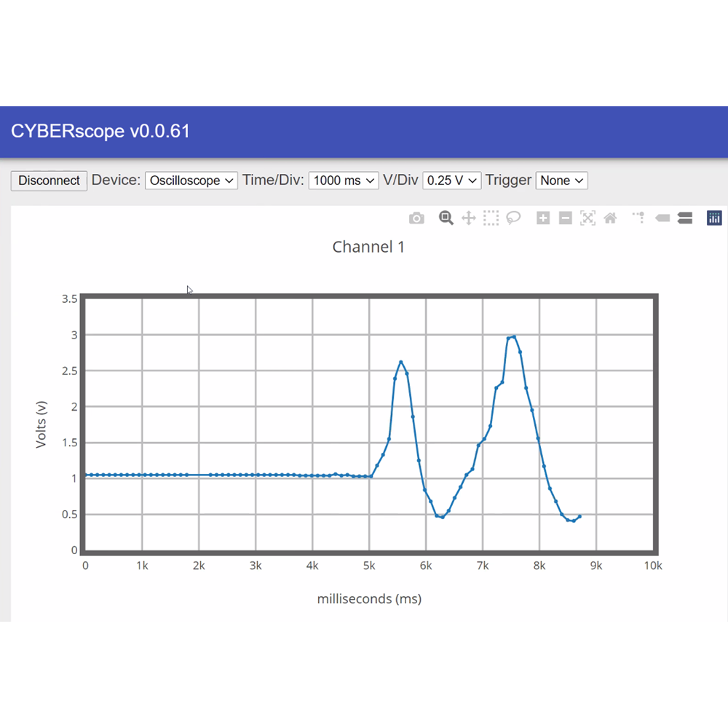Apply Autoscale to the plot

click(587, 218)
